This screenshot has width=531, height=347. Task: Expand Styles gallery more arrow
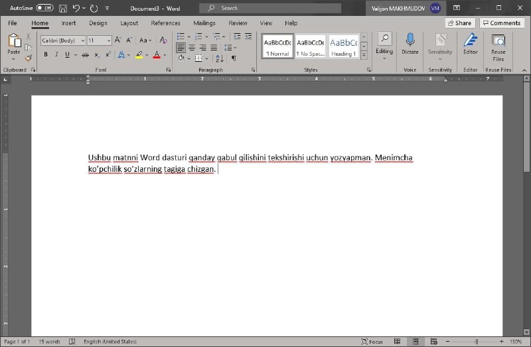[364, 55]
